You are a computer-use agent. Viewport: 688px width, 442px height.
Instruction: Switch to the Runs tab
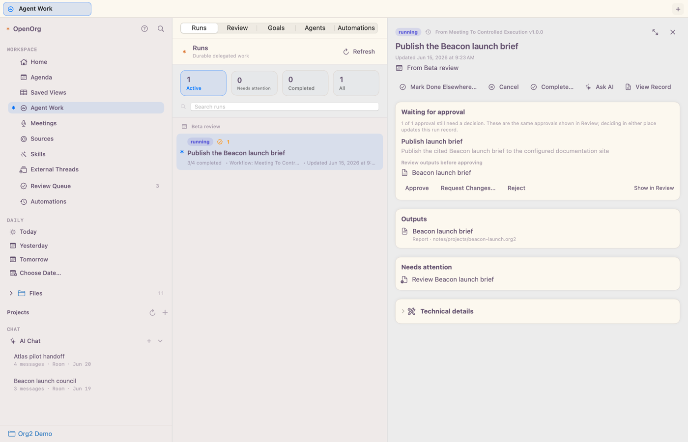tap(199, 28)
